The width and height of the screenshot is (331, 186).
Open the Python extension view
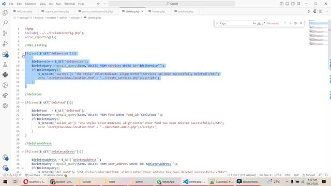[5, 74]
